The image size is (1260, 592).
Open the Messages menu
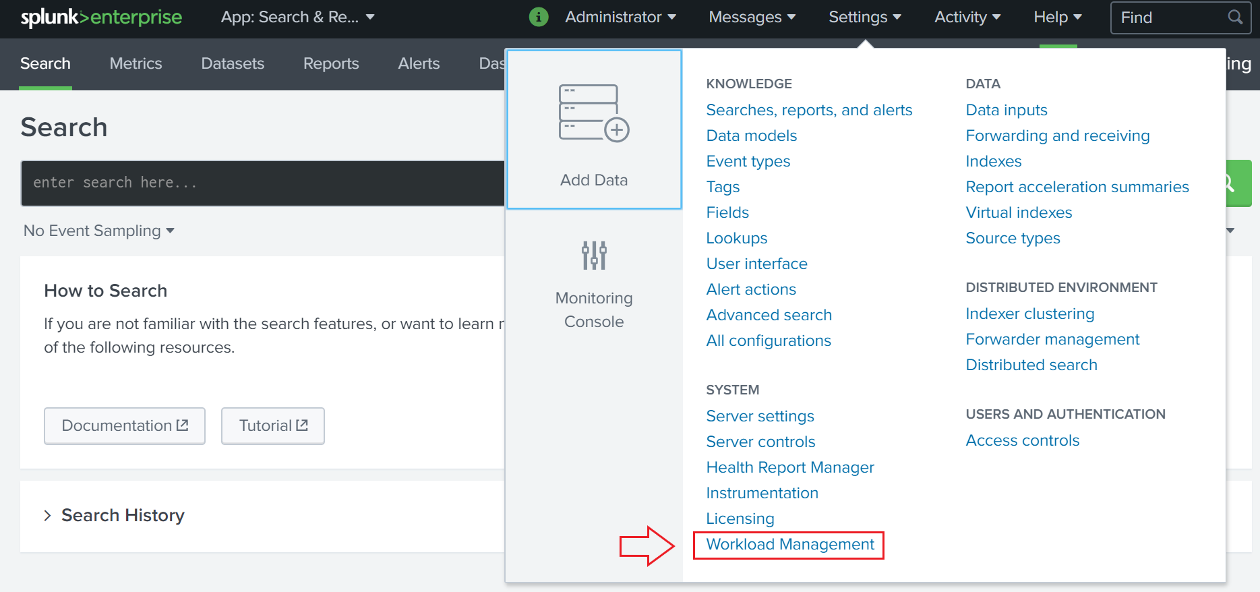click(x=752, y=18)
